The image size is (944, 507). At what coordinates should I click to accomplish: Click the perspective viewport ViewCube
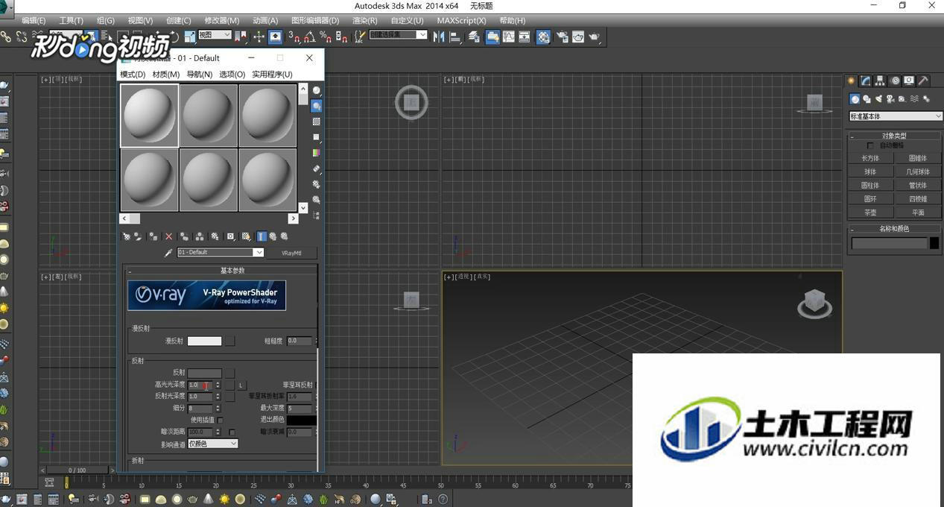click(814, 303)
